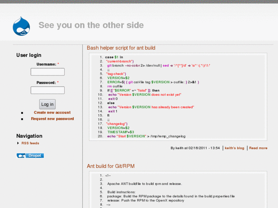Image resolution: width=278 pixels, height=208 pixels.
Task: Open the RSS feeds link
Action: tap(30, 143)
